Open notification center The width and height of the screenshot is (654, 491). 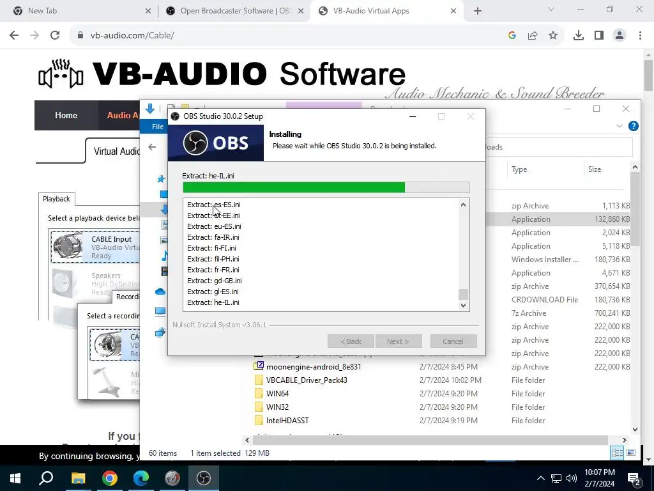634,478
